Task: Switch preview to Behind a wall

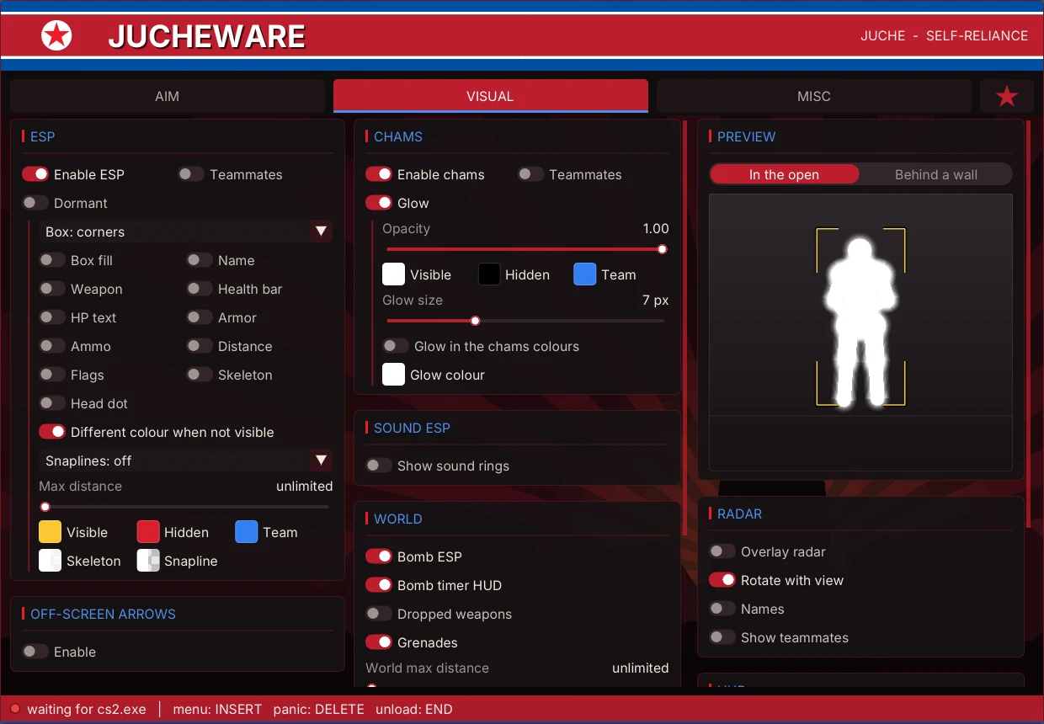Action: (936, 174)
